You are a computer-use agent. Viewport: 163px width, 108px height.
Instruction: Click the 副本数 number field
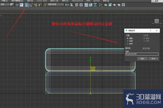pos(145,48)
